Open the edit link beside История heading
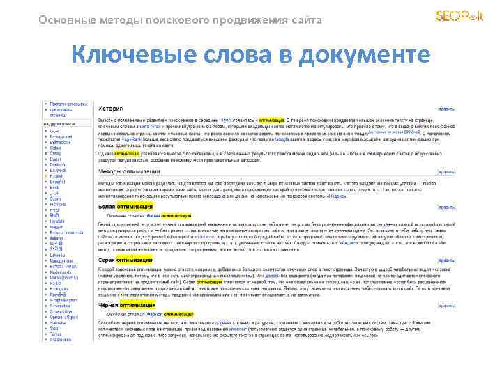This screenshot has width=502, height=376. pyautogui.click(x=446, y=109)
